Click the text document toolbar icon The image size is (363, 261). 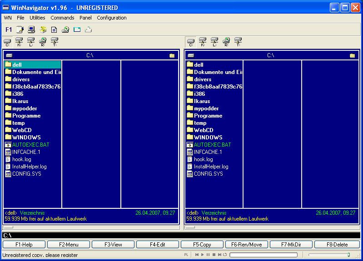(x=54, y=30)
